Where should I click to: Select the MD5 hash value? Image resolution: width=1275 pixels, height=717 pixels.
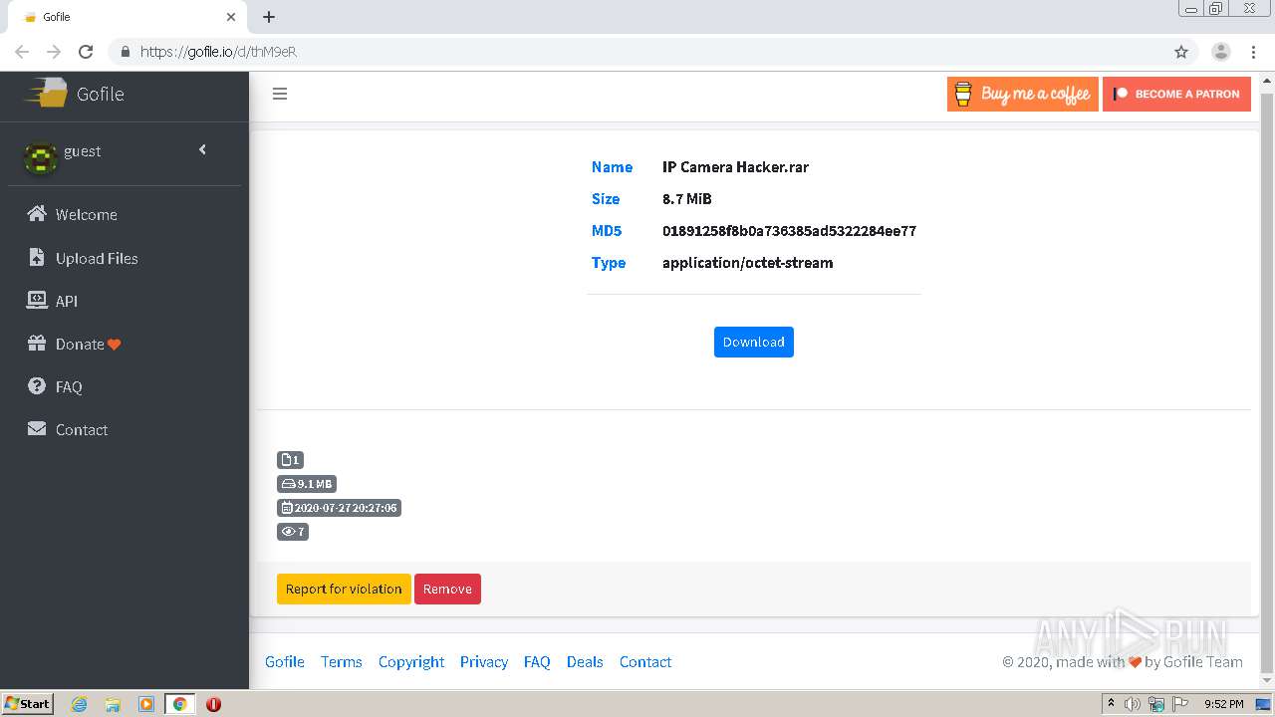(789, 231)
